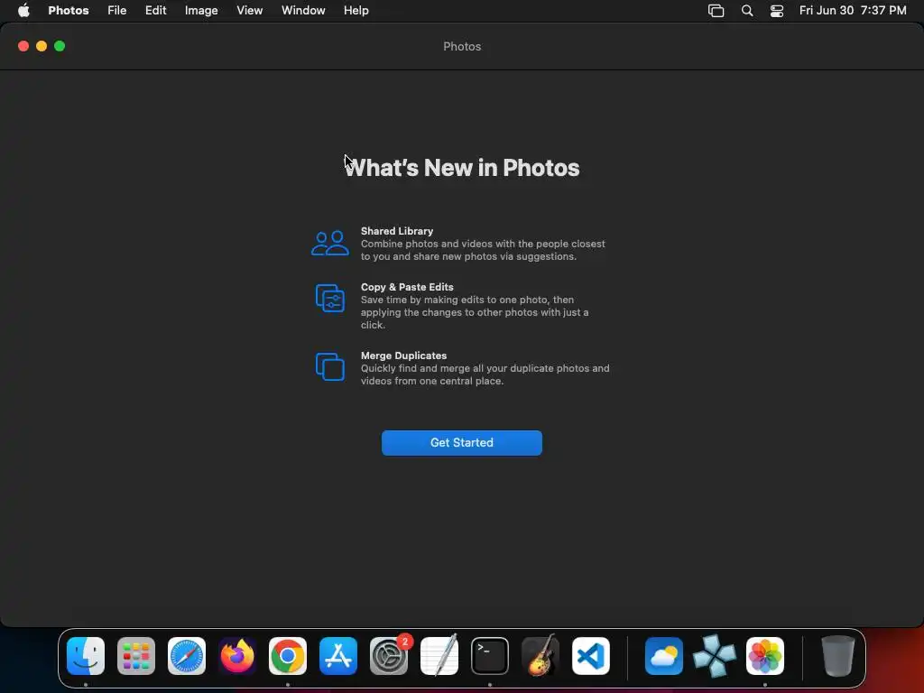Open the Window menu

(303, 10)
